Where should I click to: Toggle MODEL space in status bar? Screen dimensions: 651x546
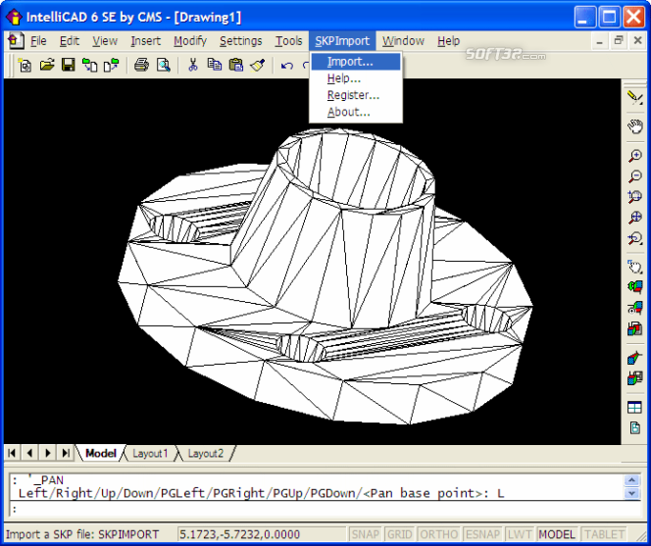point(557,534)
